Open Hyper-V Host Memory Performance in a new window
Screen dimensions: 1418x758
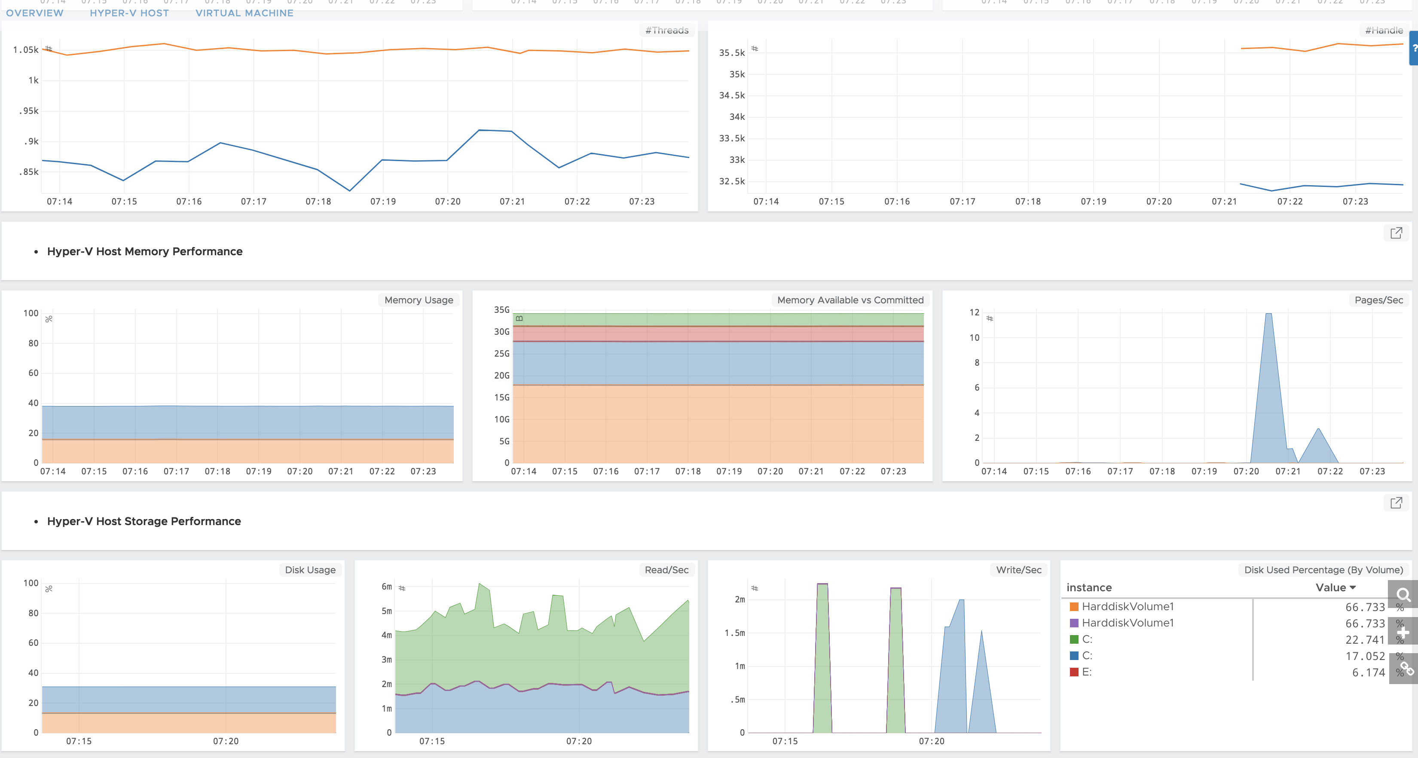click(1396, 233)
